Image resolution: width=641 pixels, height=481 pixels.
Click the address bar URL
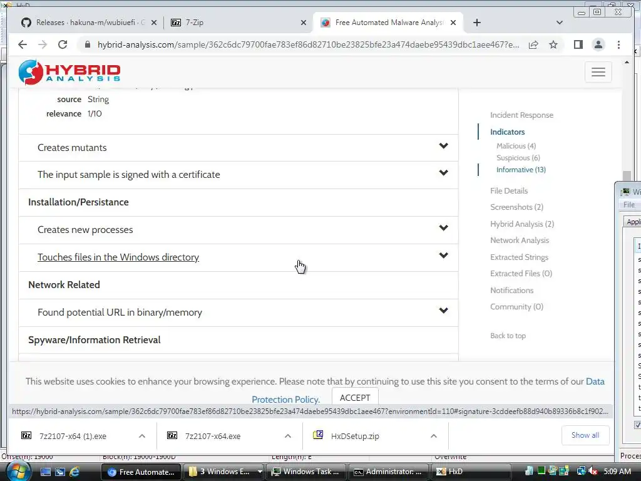(x=308, y=44)
